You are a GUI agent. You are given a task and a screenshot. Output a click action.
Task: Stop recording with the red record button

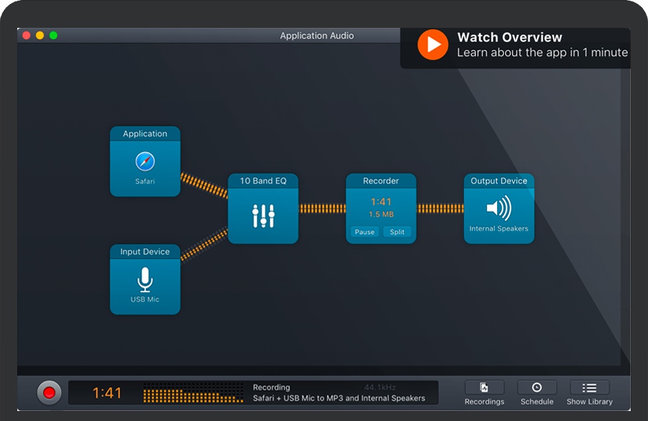coord(49,392)
